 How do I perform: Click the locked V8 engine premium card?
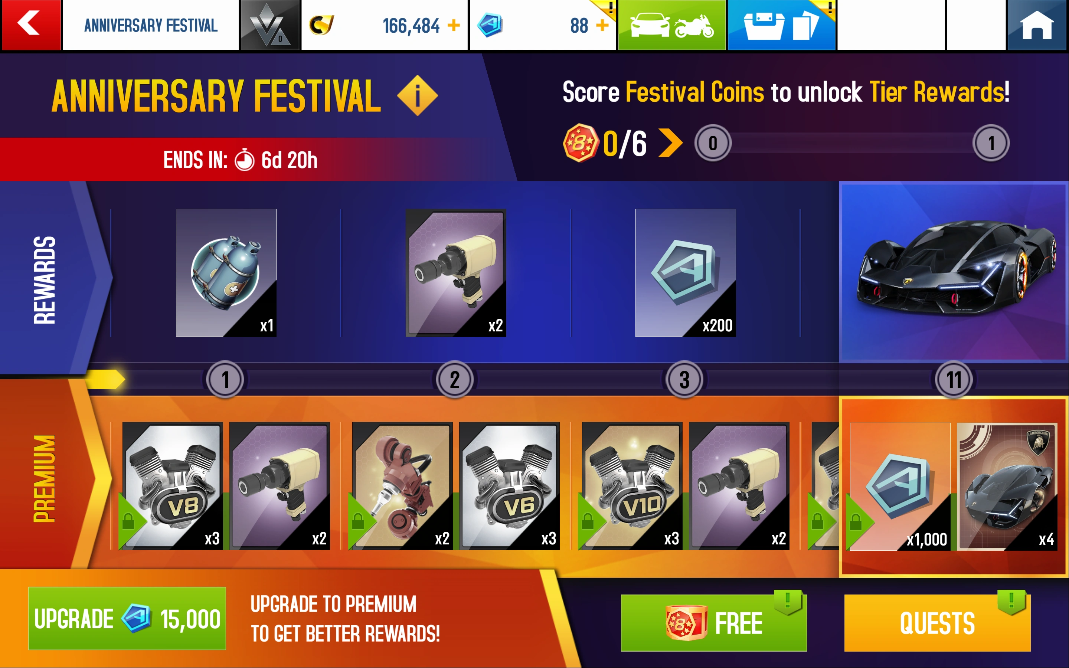point(172,486)
